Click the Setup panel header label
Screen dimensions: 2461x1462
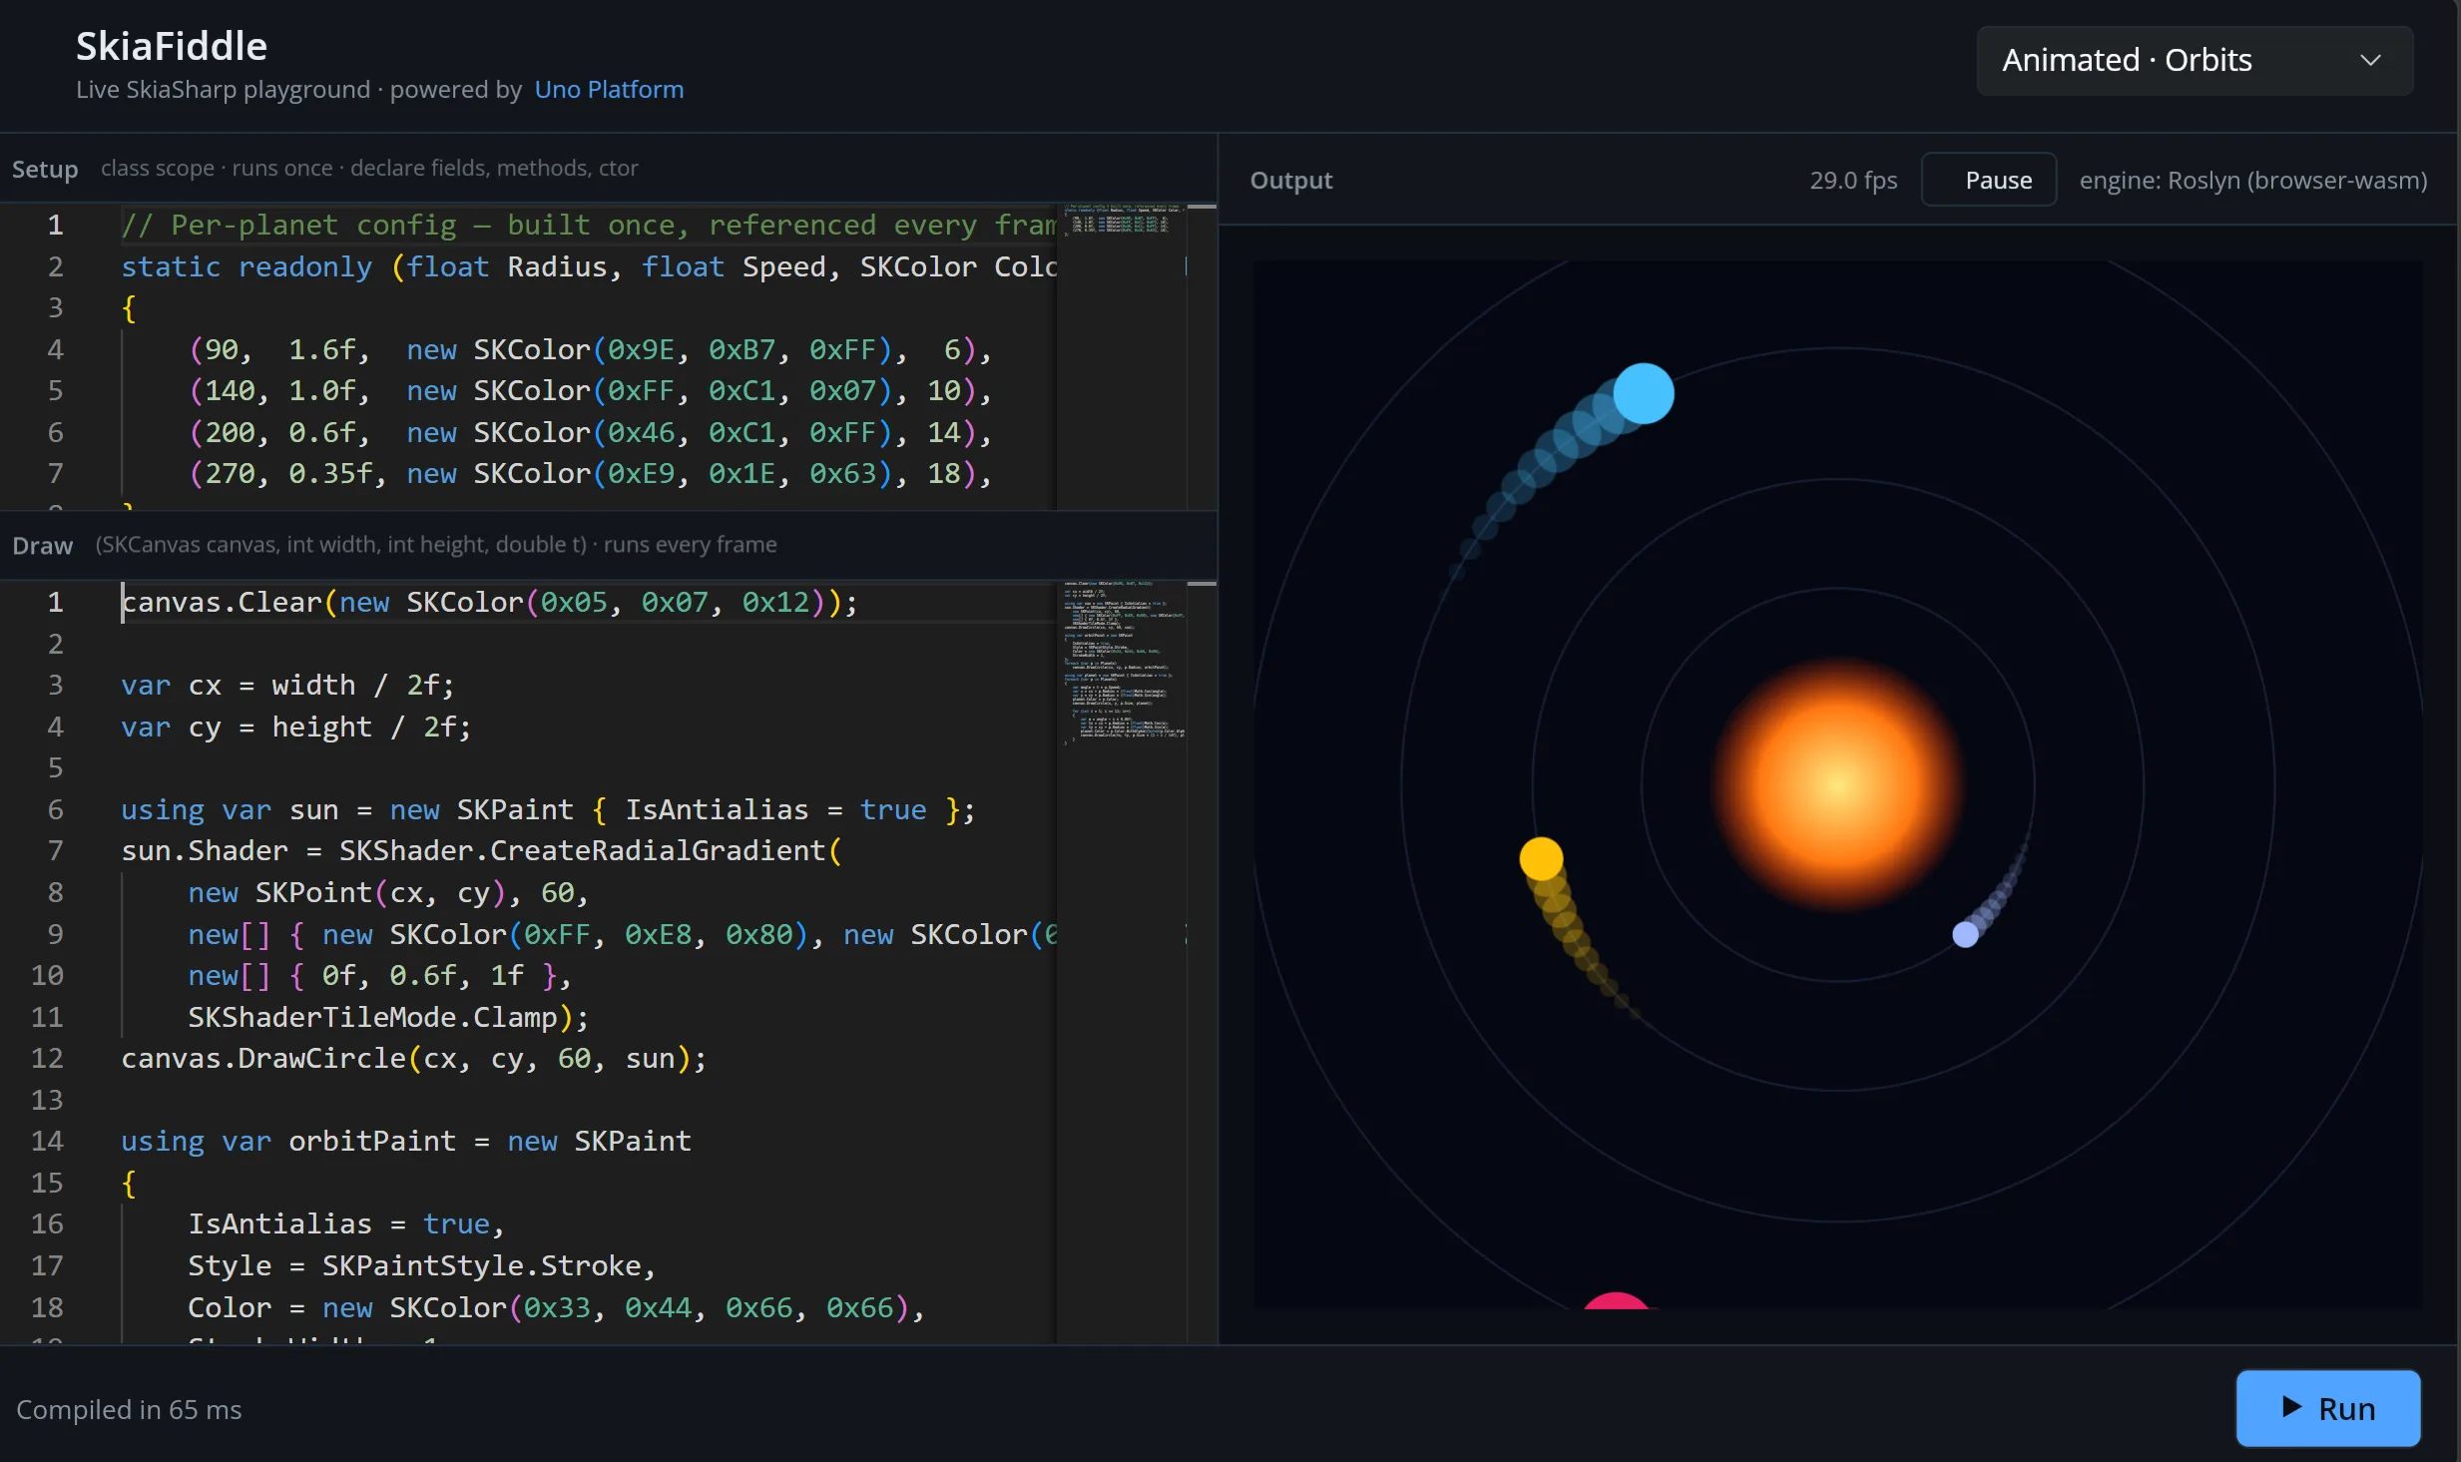click(x=45, y=169)
